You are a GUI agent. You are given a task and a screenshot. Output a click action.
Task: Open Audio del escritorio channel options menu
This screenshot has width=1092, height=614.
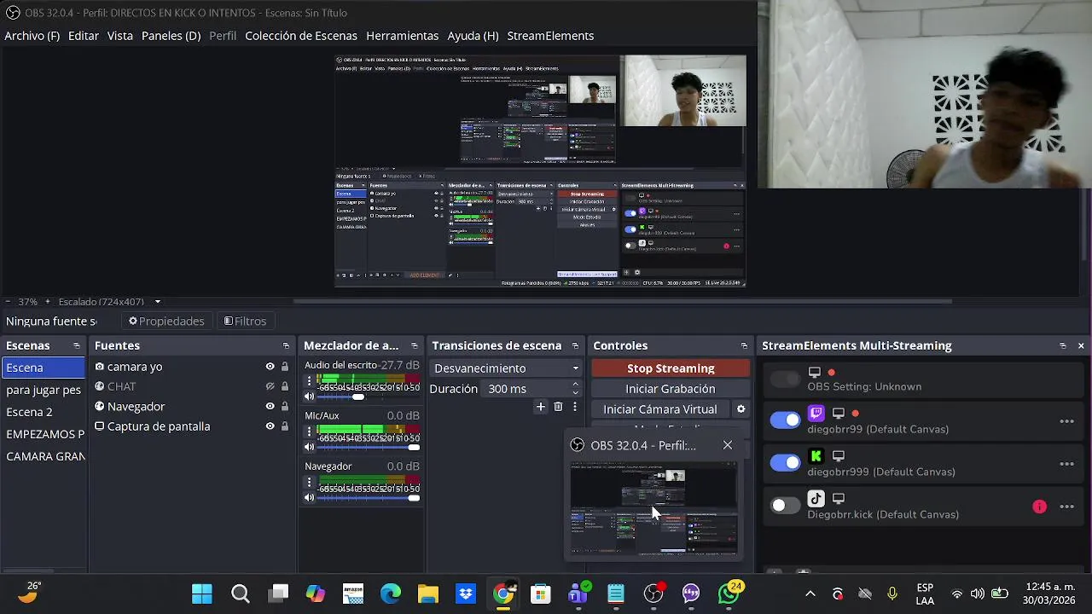click(x=310, y=381)
